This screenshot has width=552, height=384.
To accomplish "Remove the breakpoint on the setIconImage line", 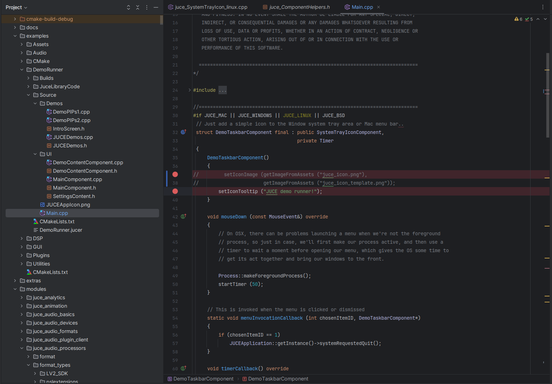I will click(175, 174).
